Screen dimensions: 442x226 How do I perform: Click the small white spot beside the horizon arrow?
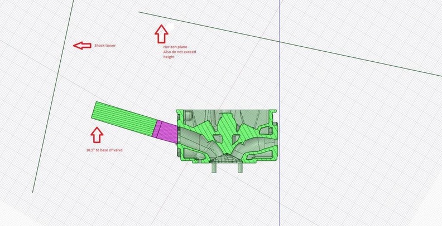pyautogui.click(x=173, y=26)
